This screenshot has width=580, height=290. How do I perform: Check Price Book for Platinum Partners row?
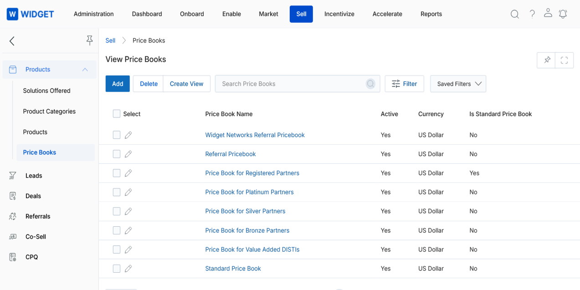(x=117, y=192)
